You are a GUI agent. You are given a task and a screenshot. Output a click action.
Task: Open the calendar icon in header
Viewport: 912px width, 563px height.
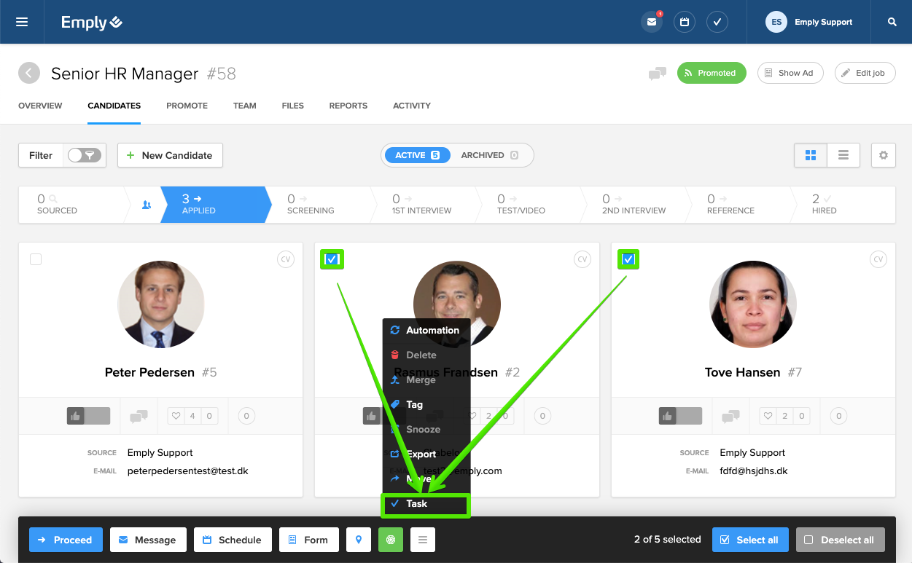(x=684, y=22)
